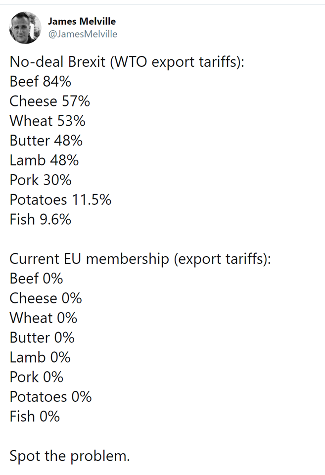Open James Melville's profile picture

pos(25,28)
